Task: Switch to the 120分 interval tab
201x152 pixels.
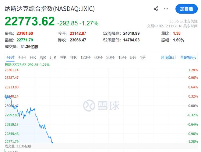Action: [x=86, y=57]
